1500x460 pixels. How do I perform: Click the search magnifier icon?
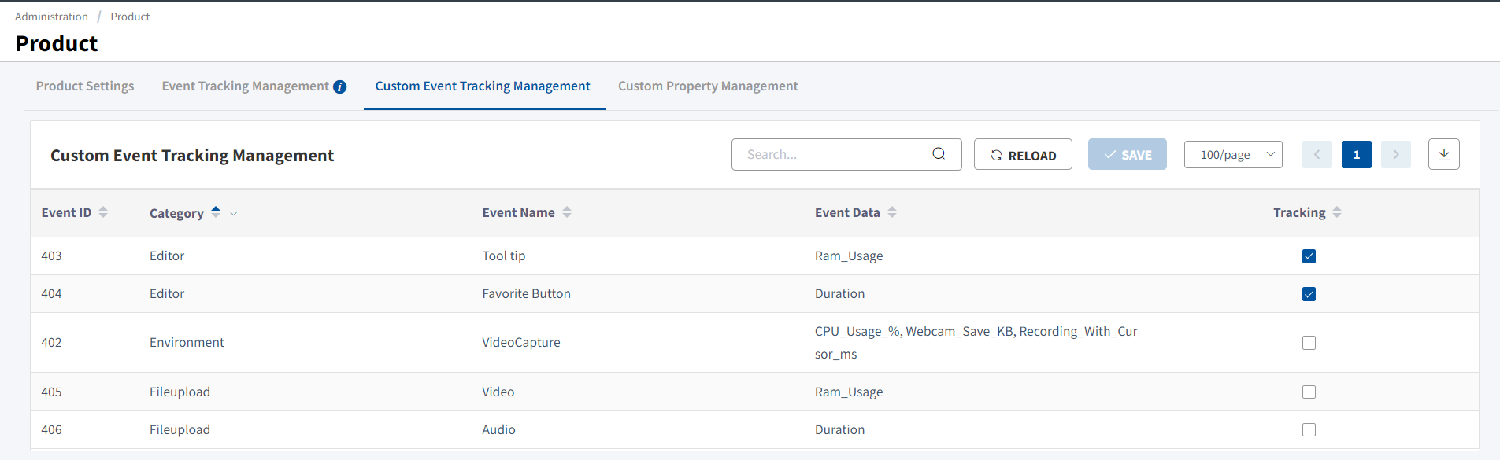939,154
